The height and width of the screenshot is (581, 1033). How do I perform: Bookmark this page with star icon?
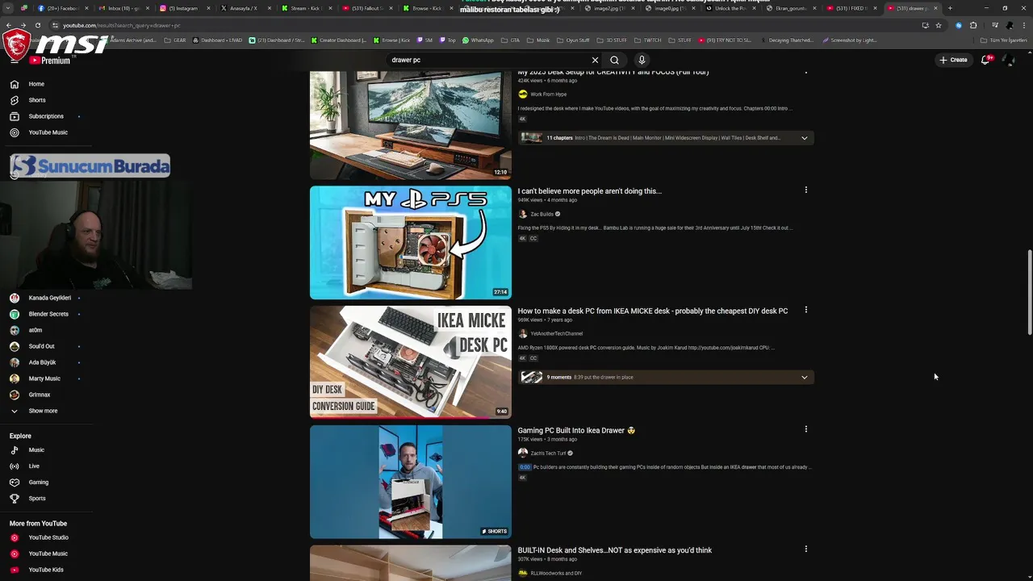(938, 25)
